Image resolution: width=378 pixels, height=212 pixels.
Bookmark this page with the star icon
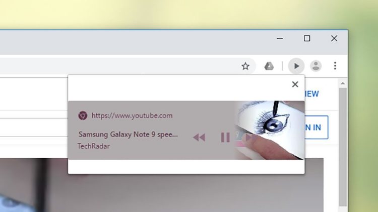245,66
